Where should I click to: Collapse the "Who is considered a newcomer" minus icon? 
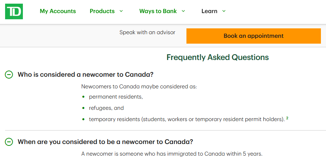pyautogui.click(x=9, y=75)
